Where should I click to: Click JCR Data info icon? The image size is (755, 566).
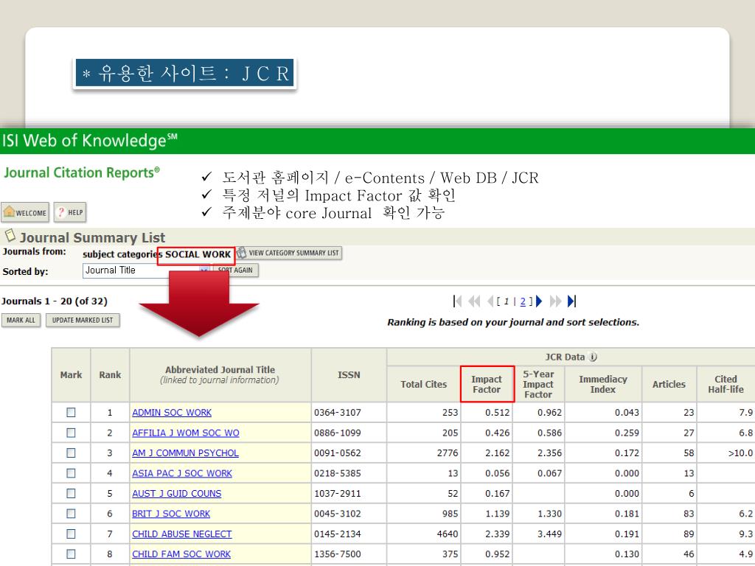pos(594,357)
